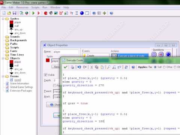
Task: Redo the edit in the code editor
Action: pos(85,67)
